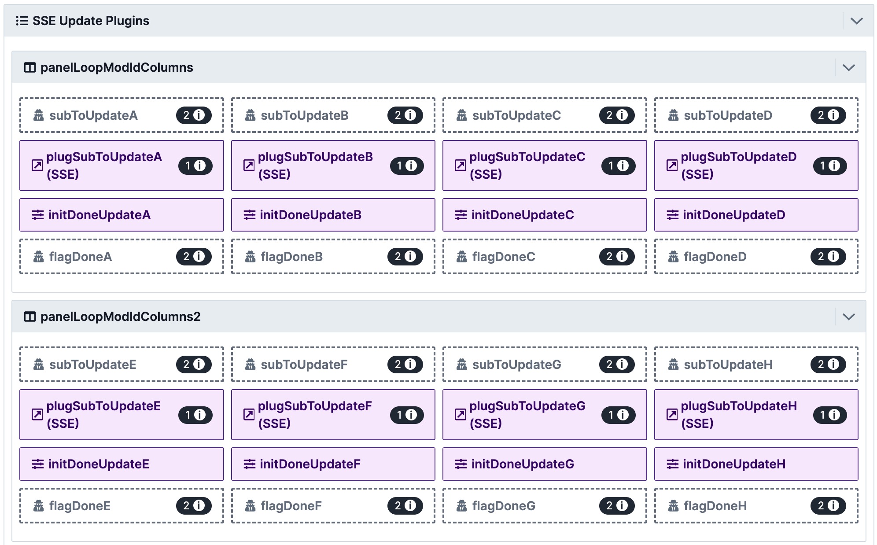Click the open-link icon on plugSubToUpdateB (SSE)
Viewport: 877px width, 545px height.
(249, 166)
